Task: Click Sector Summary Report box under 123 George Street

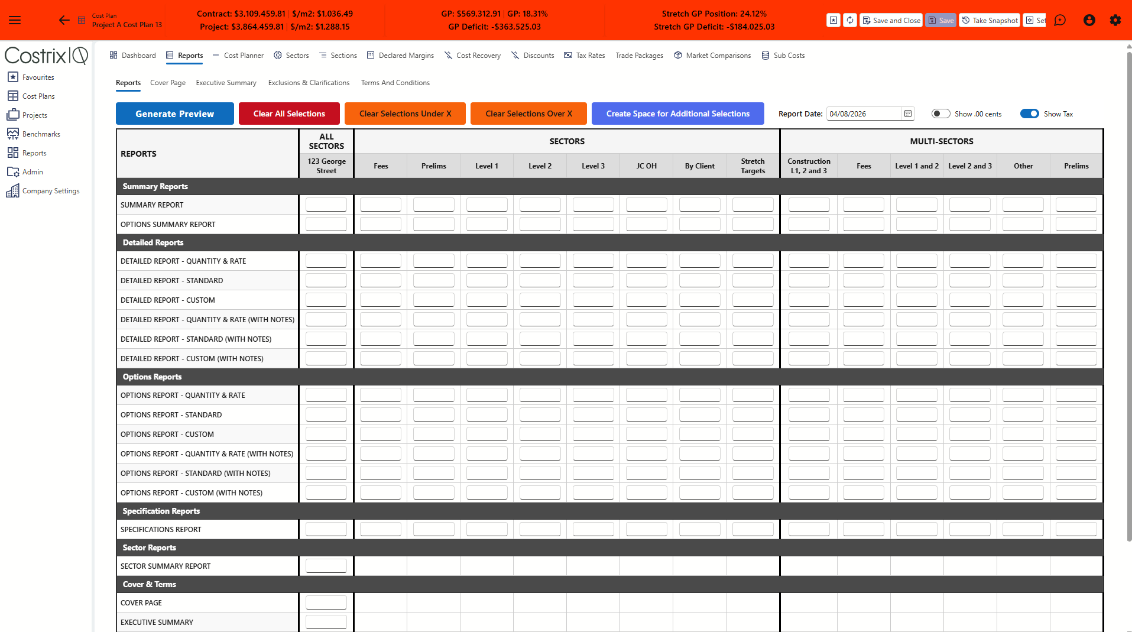Action: coord(326,566)
